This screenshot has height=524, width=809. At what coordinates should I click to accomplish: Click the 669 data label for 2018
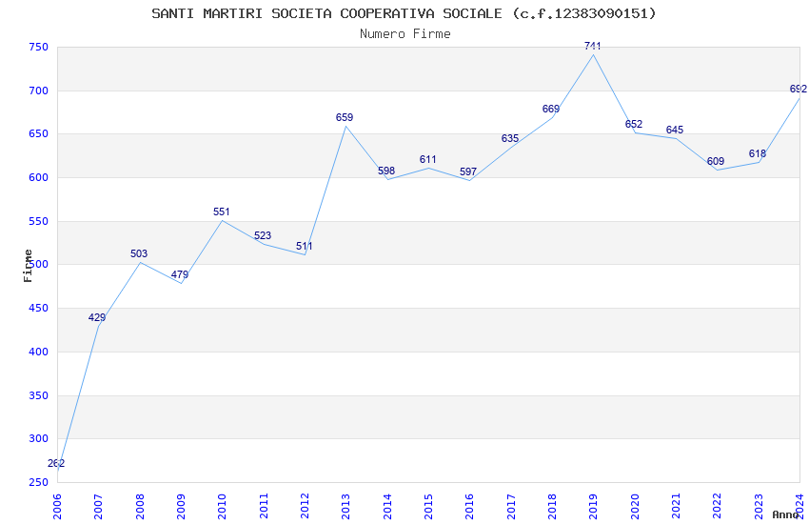(x=551, y=109)
